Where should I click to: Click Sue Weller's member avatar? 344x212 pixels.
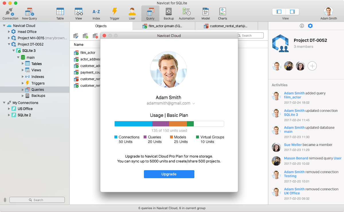coord(300,66)
